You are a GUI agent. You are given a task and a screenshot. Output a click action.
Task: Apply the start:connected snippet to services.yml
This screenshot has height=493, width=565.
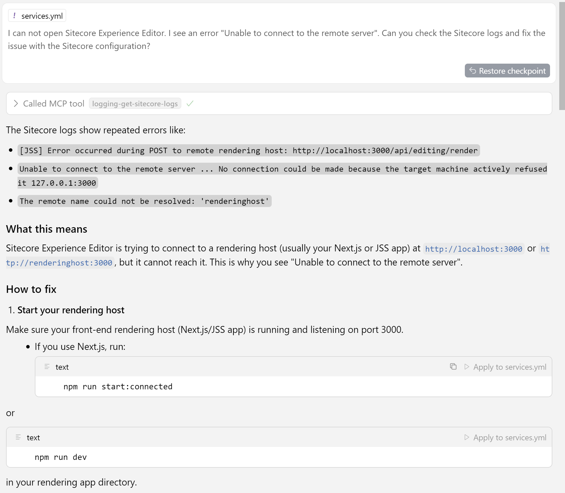click(510, 367)
